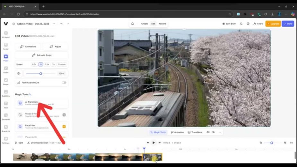Screen dimensions: 297x167
Task: Adjust the volume slider handle
Action: coord(40,74)
